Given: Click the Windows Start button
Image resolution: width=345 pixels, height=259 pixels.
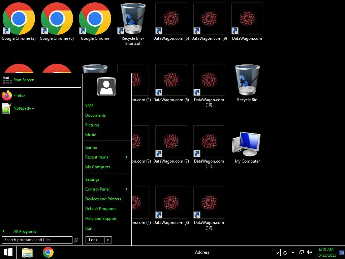Looking at the screenshot, I should point(8,252).
